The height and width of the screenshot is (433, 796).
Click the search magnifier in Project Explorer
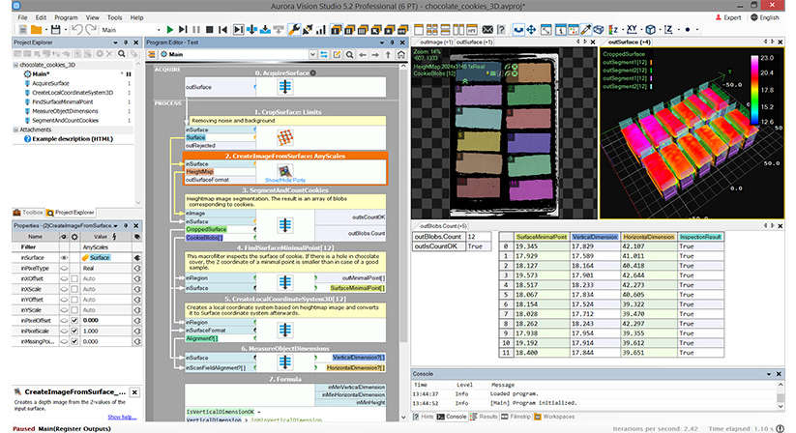(122, 54)
